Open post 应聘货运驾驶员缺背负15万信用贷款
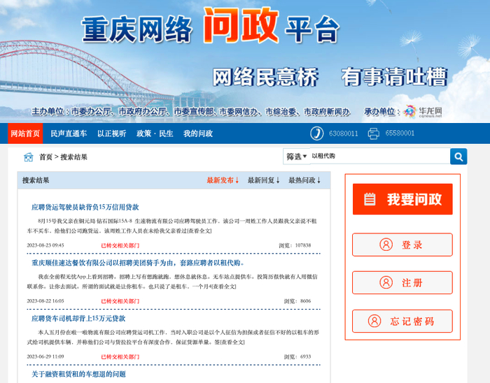 (85, 207)
